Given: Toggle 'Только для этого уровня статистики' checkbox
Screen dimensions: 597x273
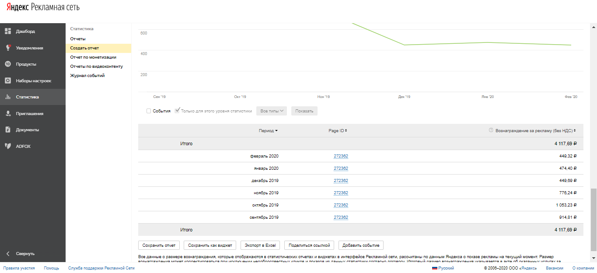Looking at the screenshot, I should (x=177, y=111).
